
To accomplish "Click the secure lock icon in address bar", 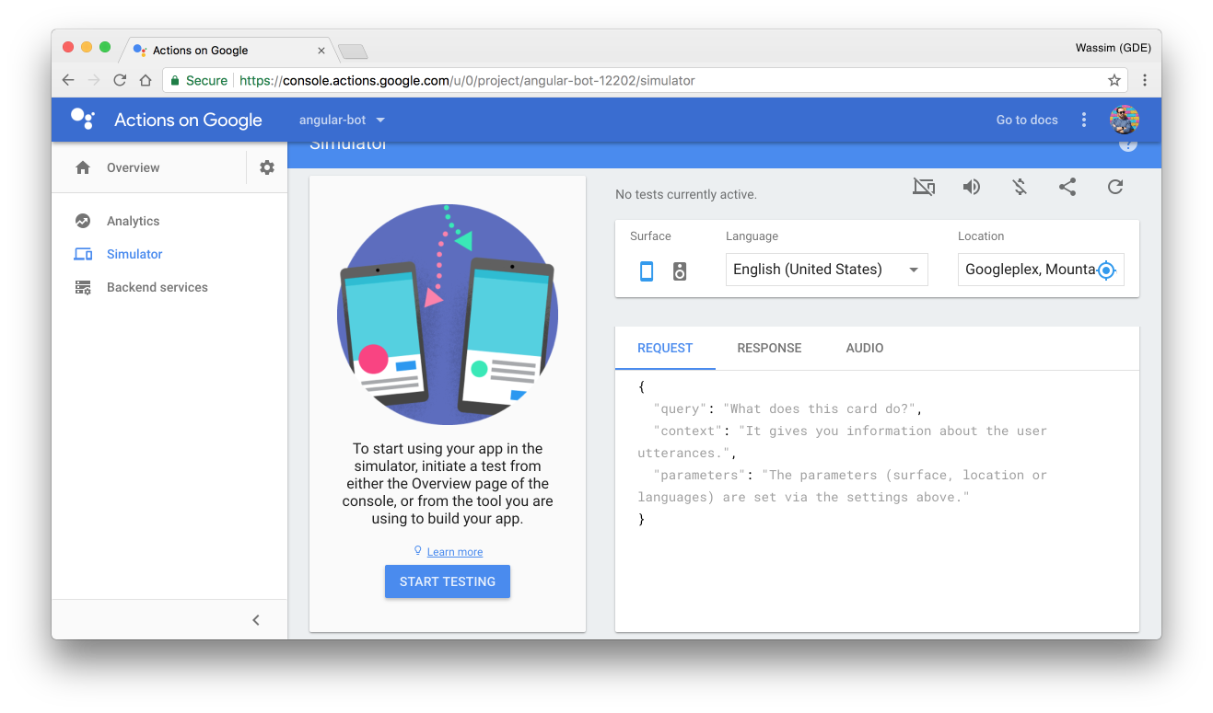I will pos(175,80).
